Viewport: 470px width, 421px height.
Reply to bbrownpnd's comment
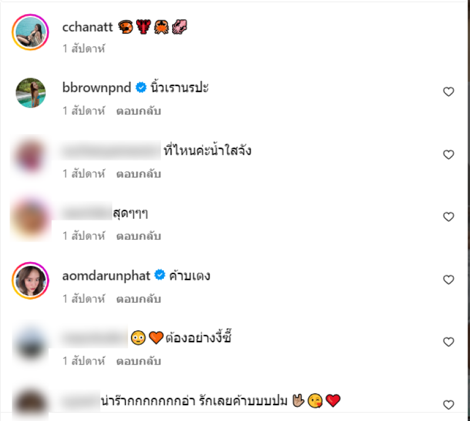138,111
